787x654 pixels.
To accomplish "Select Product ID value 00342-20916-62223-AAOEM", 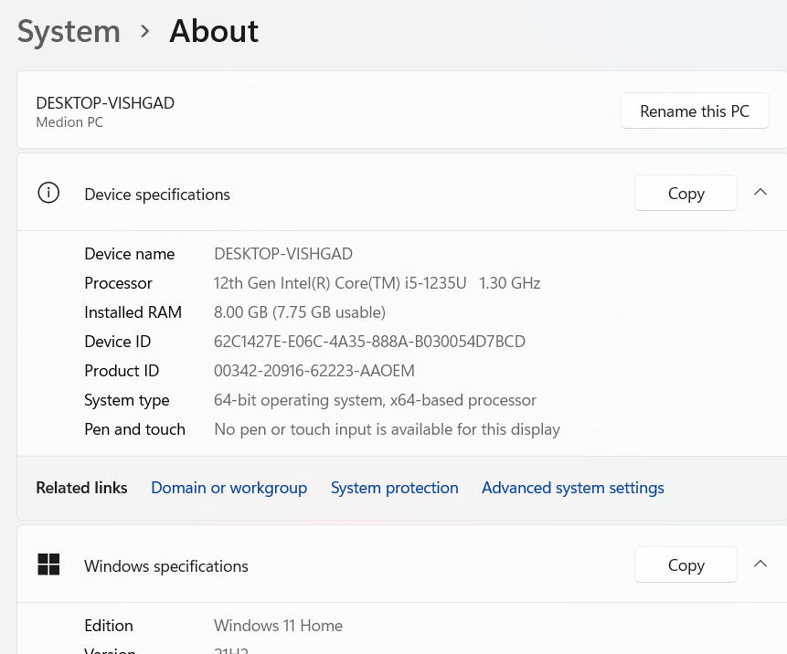I will tap(314, 371).
